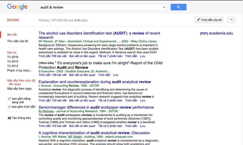
Task: Click 'Lưu' under the Koonce 1992 result
Action: click(143, 101)
